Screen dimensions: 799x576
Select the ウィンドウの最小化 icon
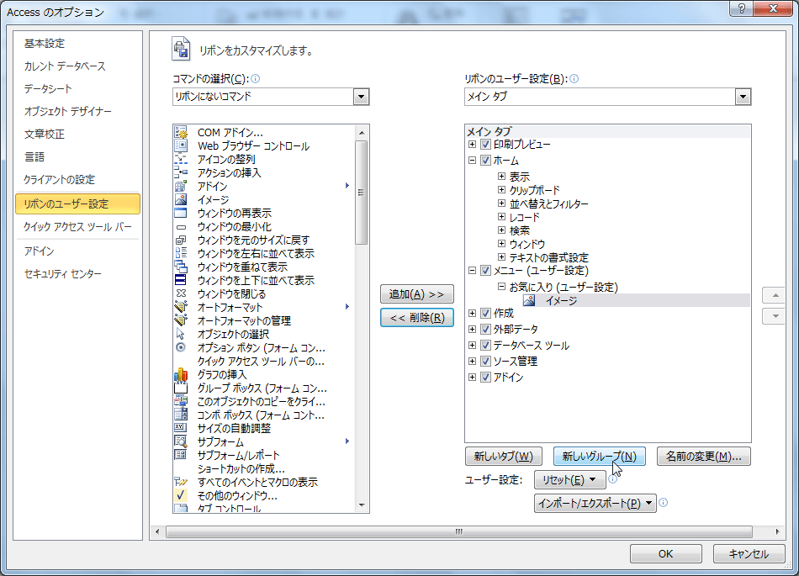coord(181,227)
